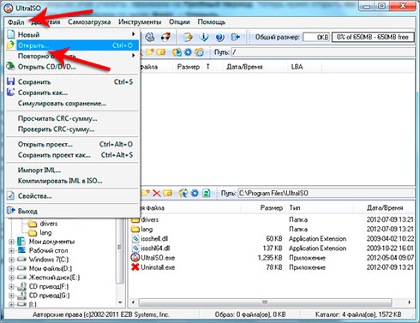The width and height of the screenshot is (420, 323).
Task: Expand the CD привод(G:) node
Action: coord(11,296)
